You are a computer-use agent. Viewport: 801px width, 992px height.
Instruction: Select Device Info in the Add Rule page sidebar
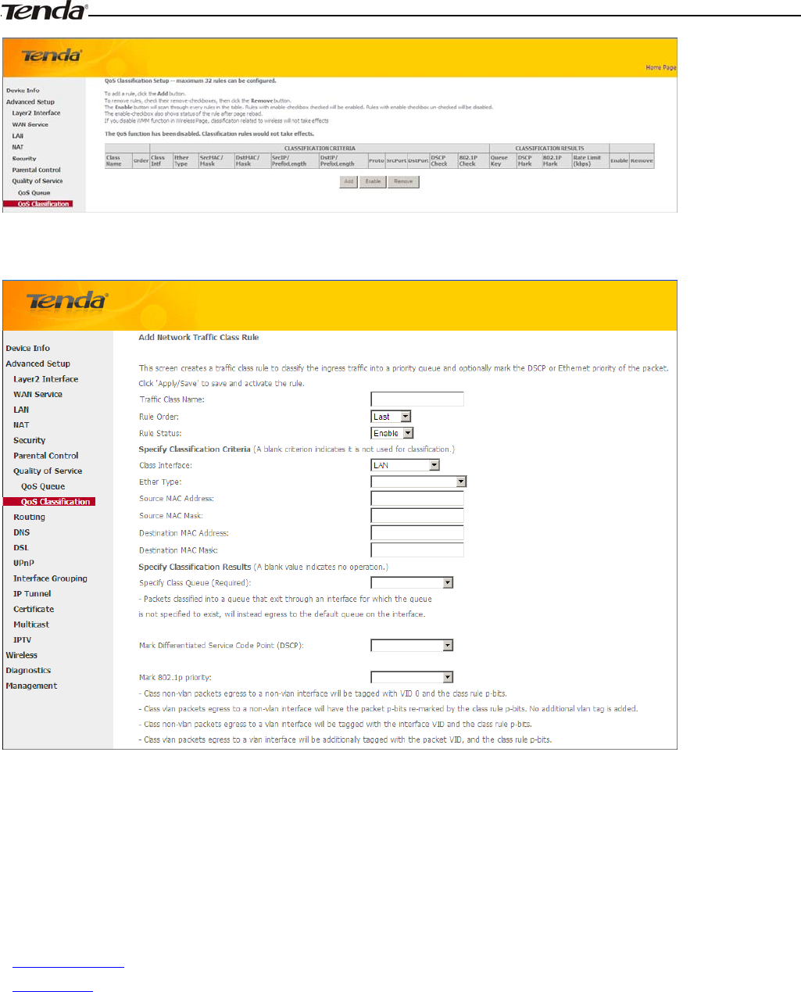pos(27,349)
